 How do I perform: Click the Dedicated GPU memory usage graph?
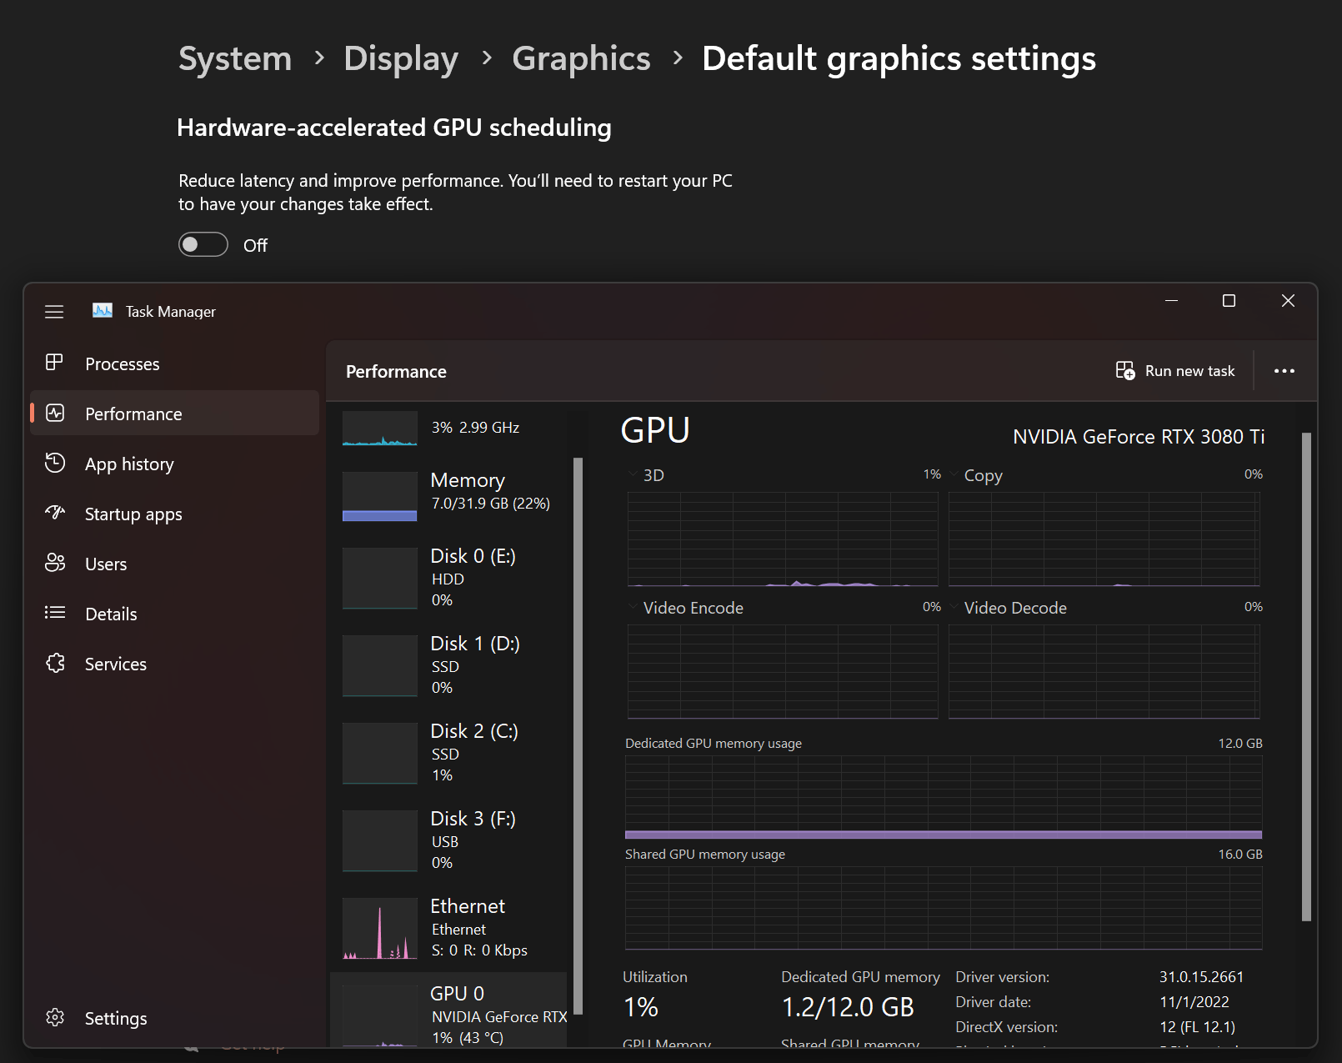(944, 797)
